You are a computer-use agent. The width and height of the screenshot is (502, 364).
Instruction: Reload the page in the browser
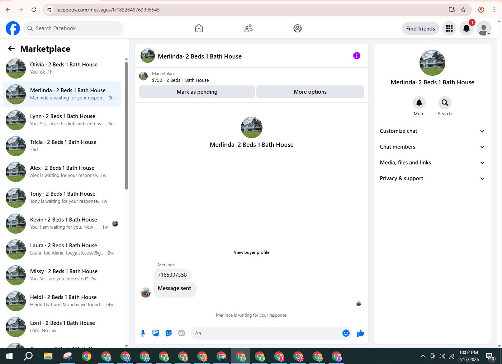(x=34, y=10)
